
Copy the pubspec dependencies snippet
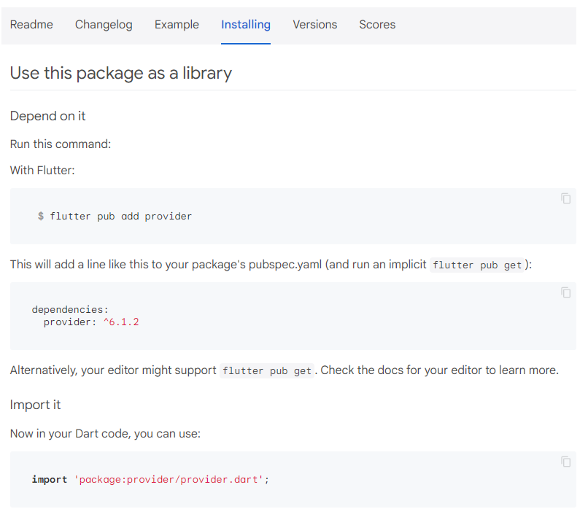tap(565, 292)
